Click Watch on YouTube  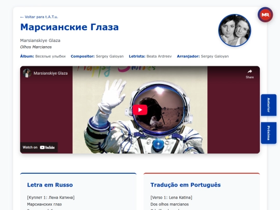(38, 147)
